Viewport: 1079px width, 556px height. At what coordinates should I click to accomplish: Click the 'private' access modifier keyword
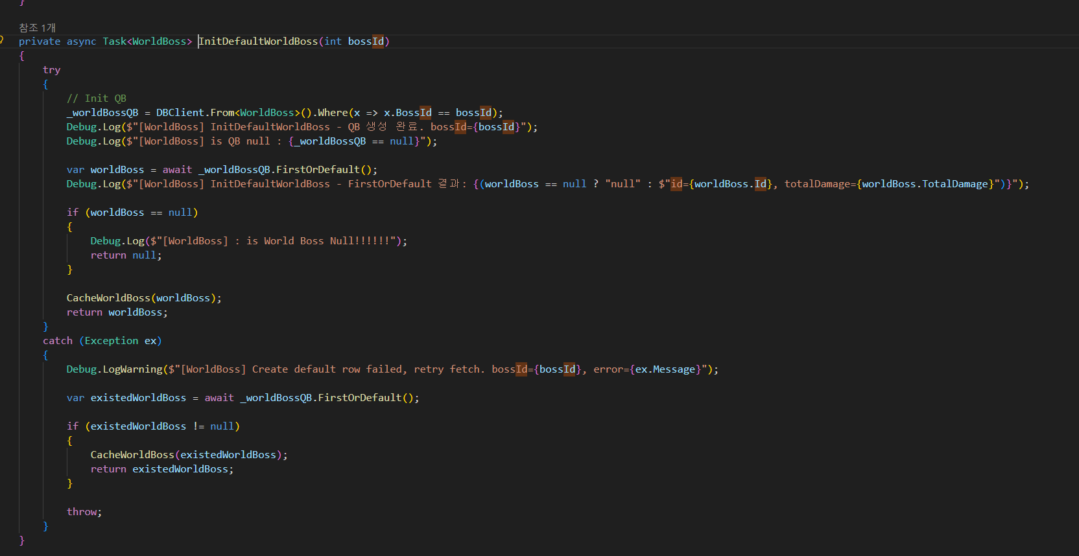tap(39, 41)
